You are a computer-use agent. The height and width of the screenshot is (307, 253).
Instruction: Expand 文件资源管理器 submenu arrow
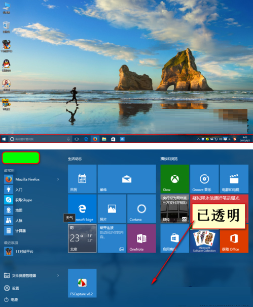coord(58,275)
